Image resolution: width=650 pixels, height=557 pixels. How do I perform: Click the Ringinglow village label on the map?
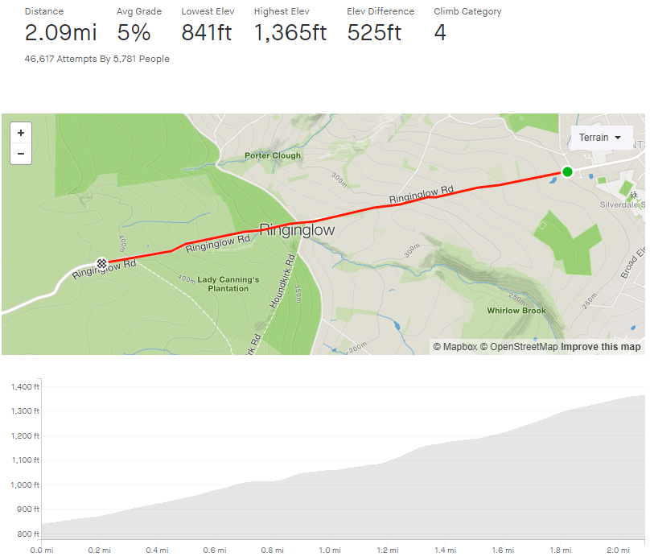pyautogui.click(x=296, y=229)
